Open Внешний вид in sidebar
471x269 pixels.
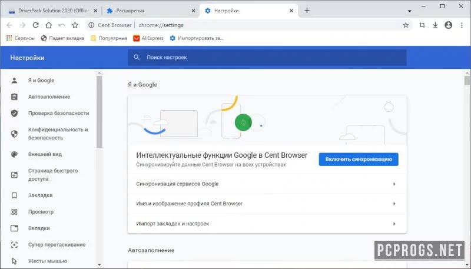(45, 154)
